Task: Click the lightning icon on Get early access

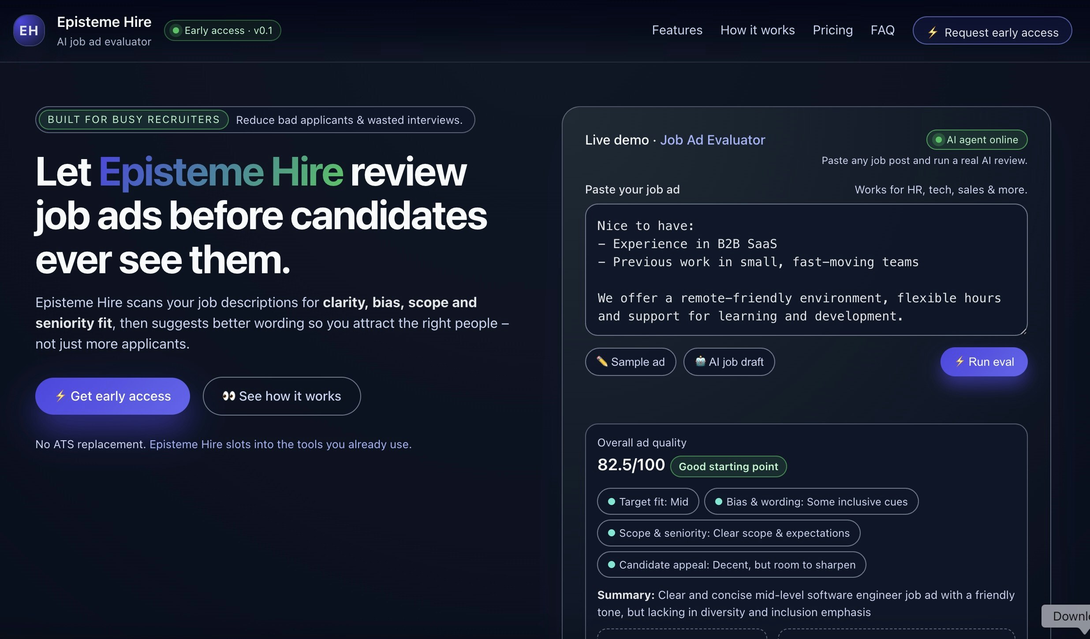Action: point(60,396)
